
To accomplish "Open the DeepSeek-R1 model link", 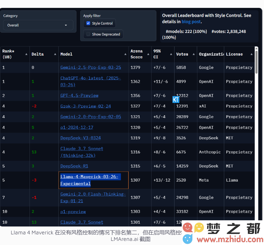I will pyautogui.click(x=74, y=166).
